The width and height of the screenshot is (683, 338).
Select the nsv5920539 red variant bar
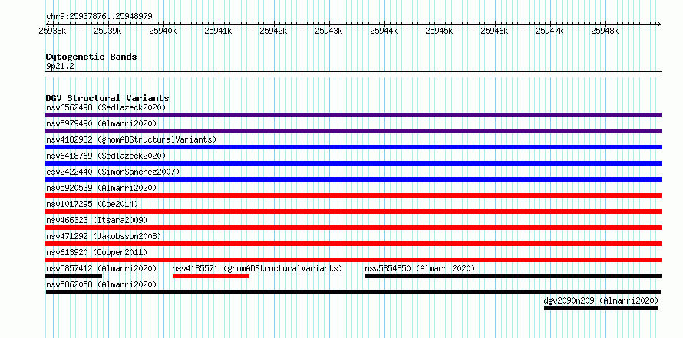pyautogui.click(x=353, y=195)
